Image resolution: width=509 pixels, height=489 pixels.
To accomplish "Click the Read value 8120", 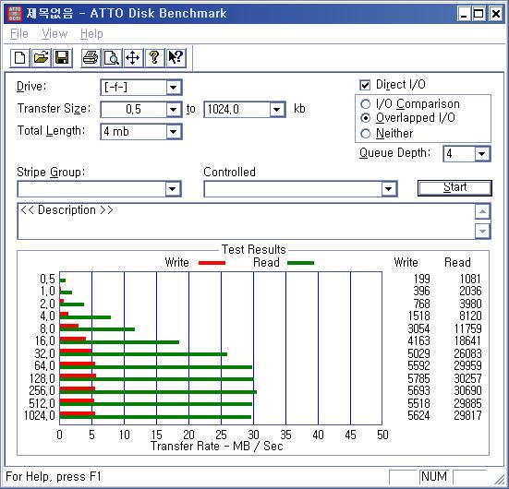I will coord(470,316).
